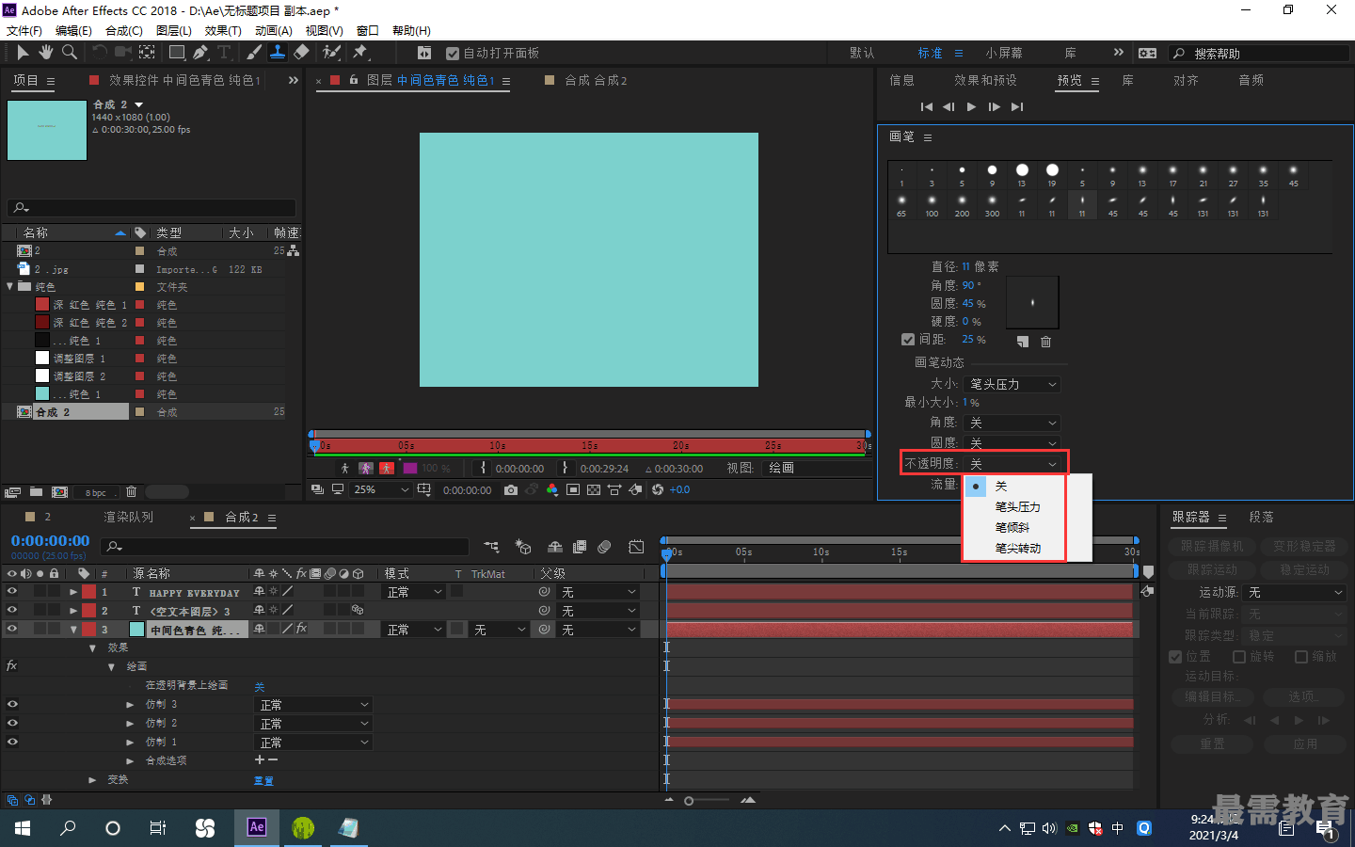1355x847 pixels.
Task: Select the Pen tool
Action: tap(200, 53)
